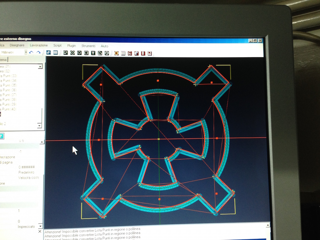
Task: Click the property value '0 ######'
Action: [x=27, y=167]
